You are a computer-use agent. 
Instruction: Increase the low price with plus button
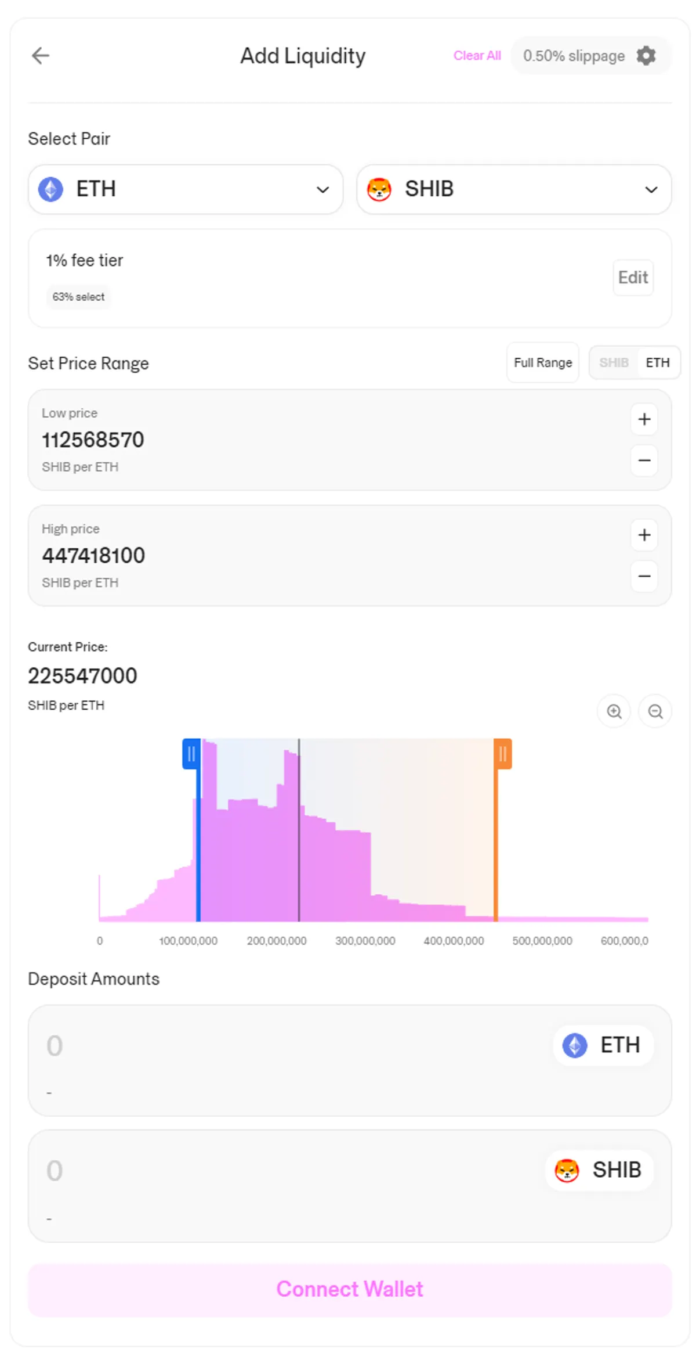coord(644,419)
